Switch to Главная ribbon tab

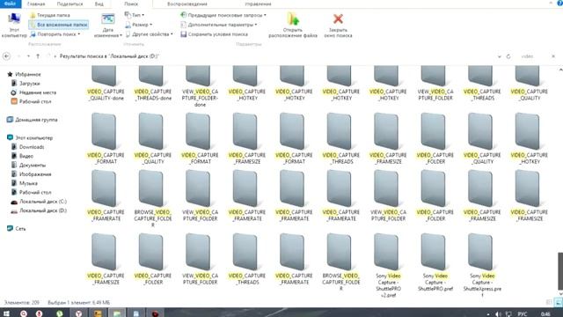tap(36, 4)
